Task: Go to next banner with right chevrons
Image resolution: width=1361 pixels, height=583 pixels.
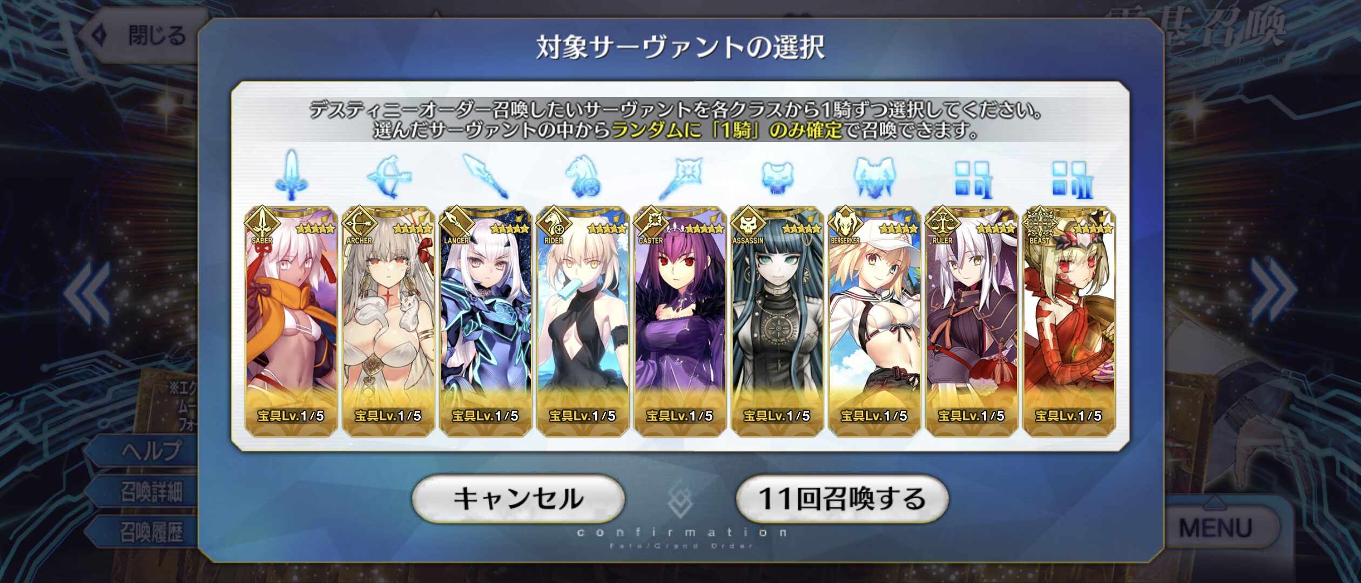Action: (1275, 290)
